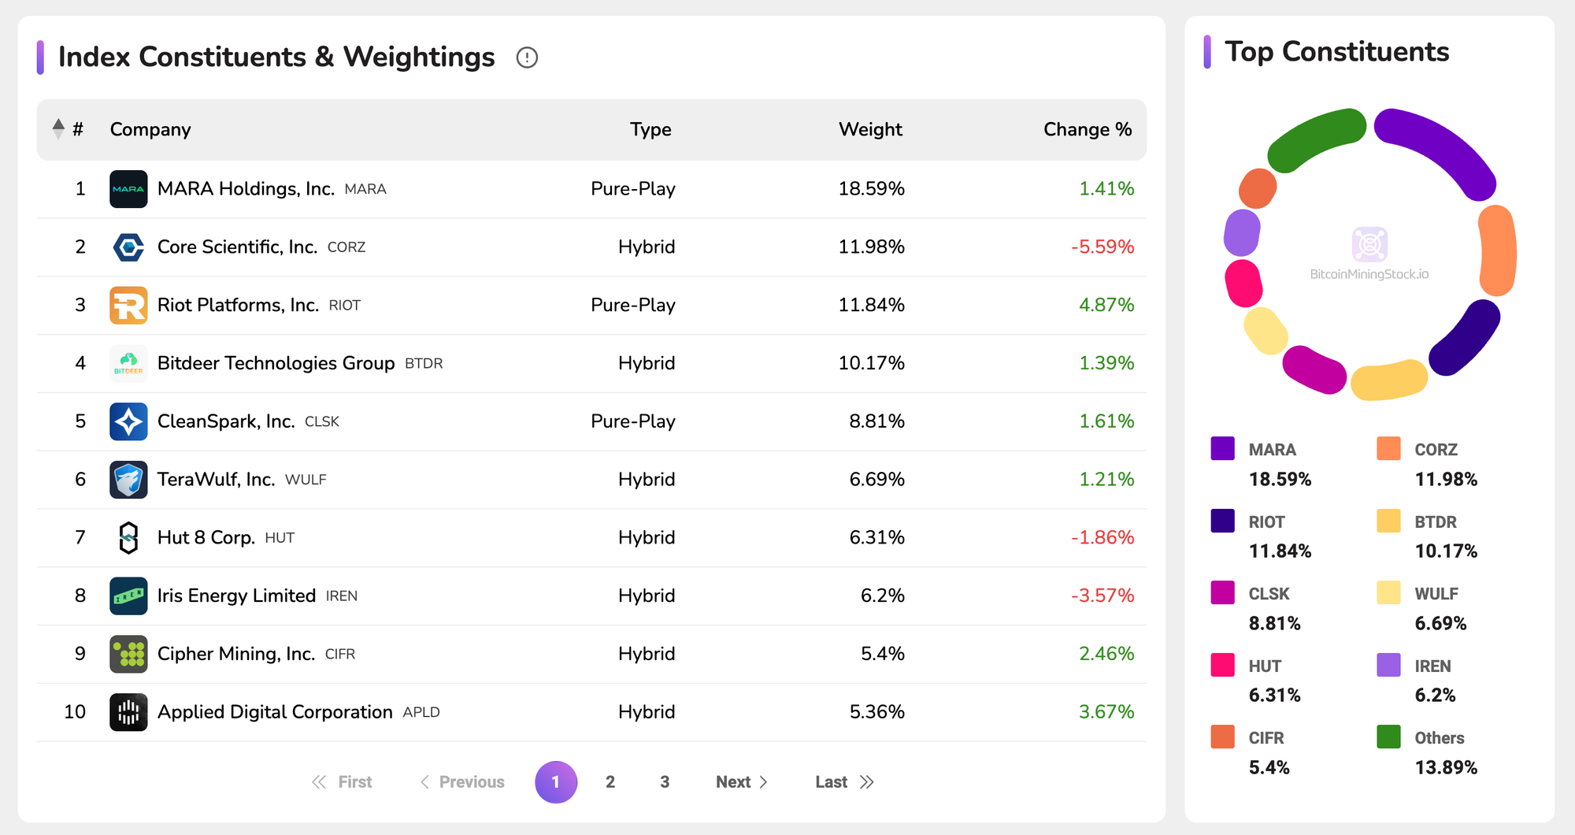Click the MARA Holdings company logo
This screenshot has height=835, width=1575.
pos(128,189)
